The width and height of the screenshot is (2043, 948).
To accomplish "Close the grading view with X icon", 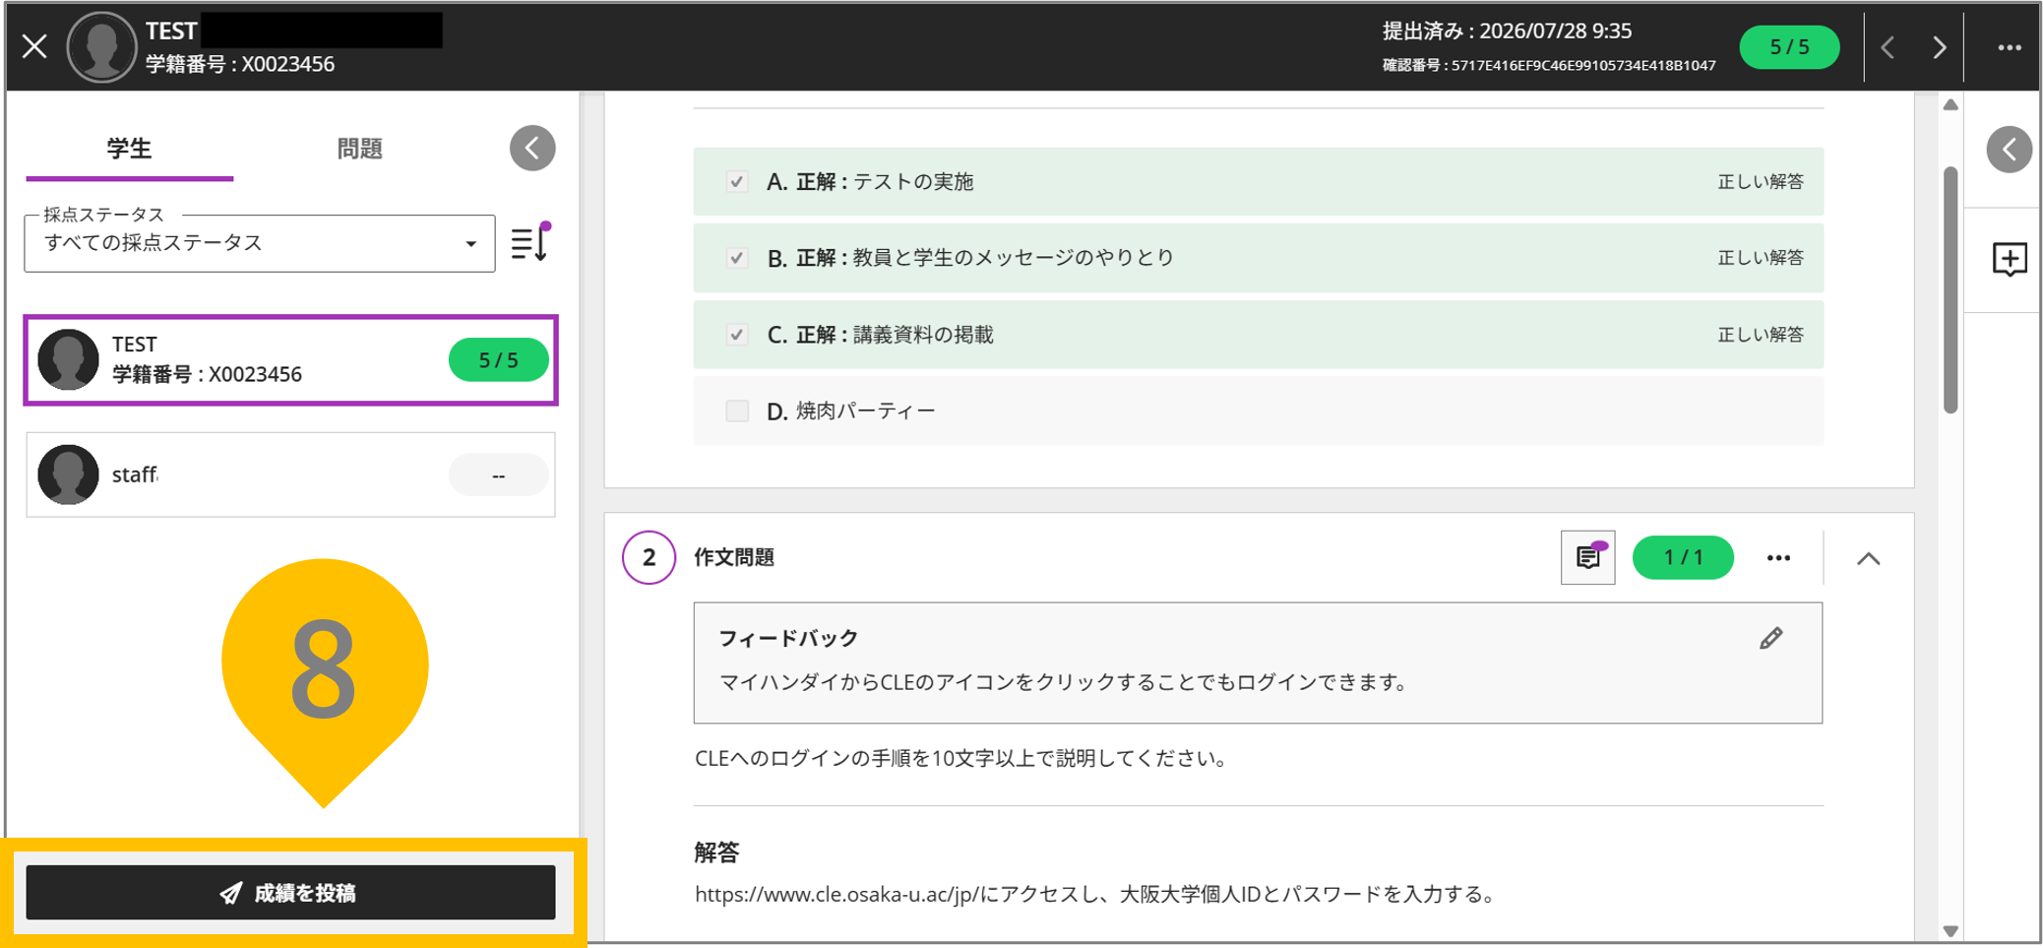I will tap(35, 46).
